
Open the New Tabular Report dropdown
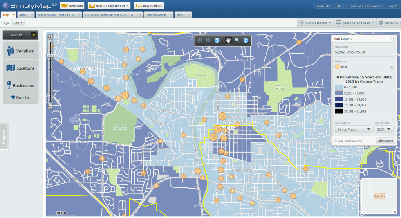[x=109, y=5]
